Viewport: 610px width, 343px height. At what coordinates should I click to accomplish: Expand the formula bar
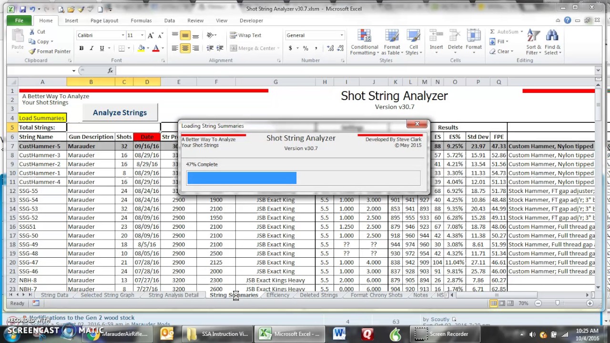tap(598, 71)
